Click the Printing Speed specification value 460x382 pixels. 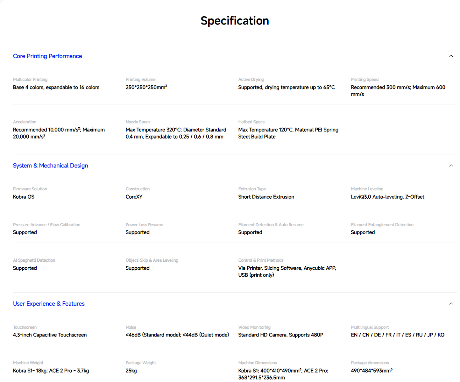[398, 91]
